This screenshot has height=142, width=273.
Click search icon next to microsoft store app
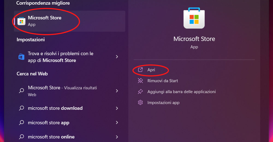pos(21,123)
